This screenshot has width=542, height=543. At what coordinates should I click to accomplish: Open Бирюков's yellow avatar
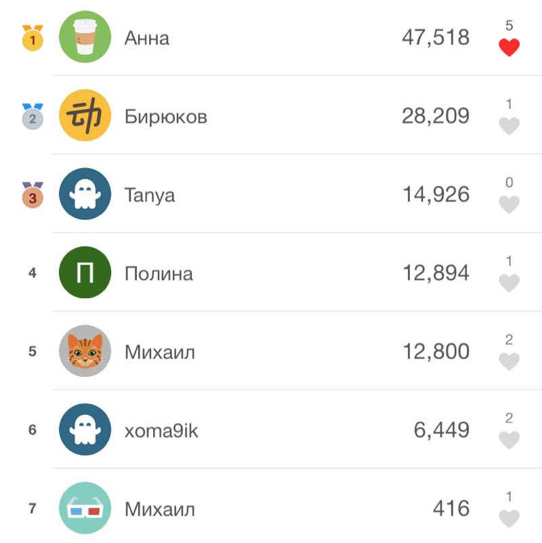tap(85, 116)
